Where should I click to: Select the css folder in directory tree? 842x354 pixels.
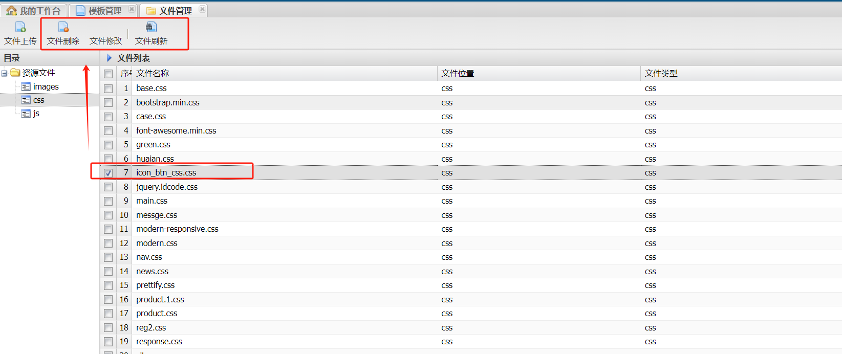click(x=38, y=100)
